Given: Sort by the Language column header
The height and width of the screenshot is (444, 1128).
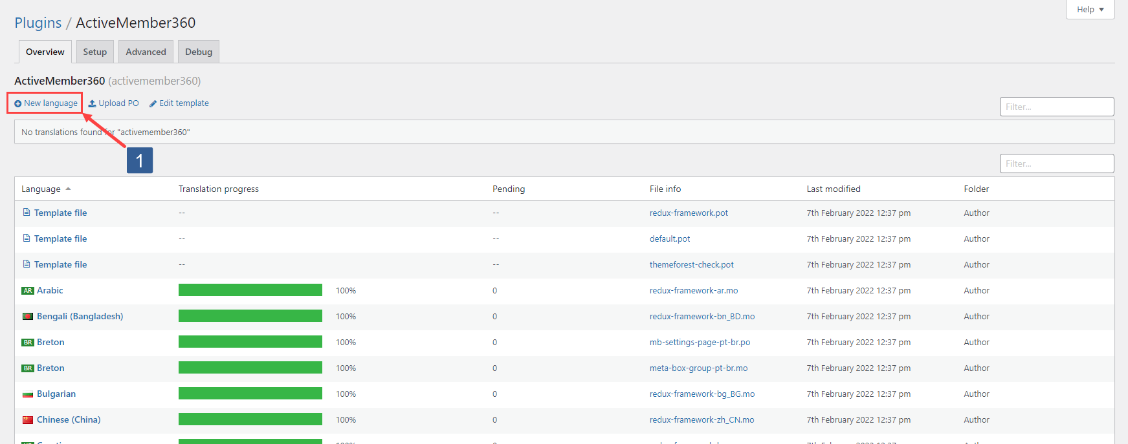Looking at the screenshot, I should (x=41, y=189).
